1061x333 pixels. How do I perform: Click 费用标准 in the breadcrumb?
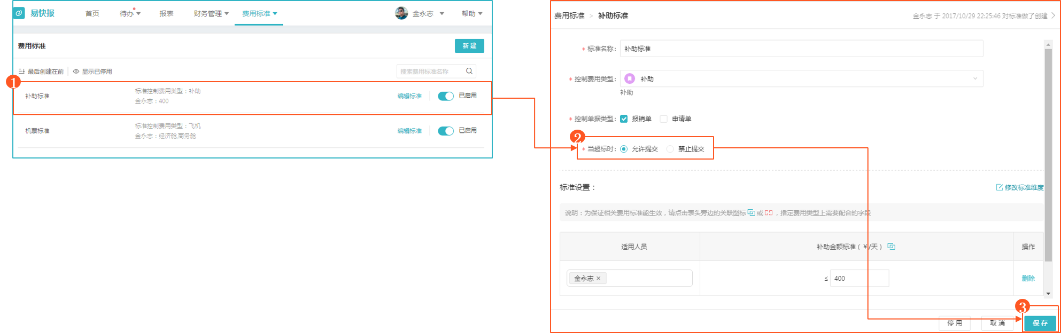pos(569,15)
